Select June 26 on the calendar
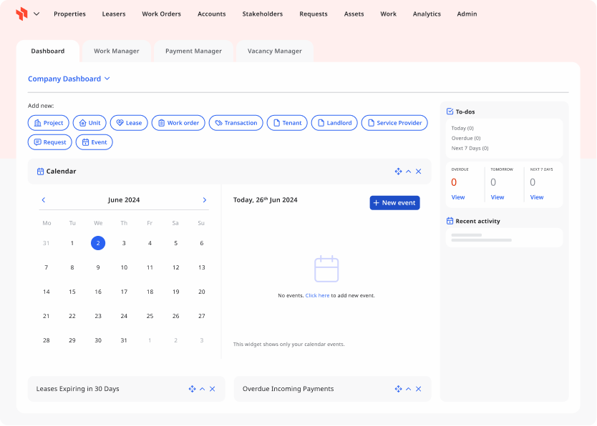597x426 pixels. 175,316
